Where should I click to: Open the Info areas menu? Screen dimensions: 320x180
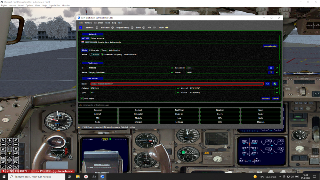point(99,23)
